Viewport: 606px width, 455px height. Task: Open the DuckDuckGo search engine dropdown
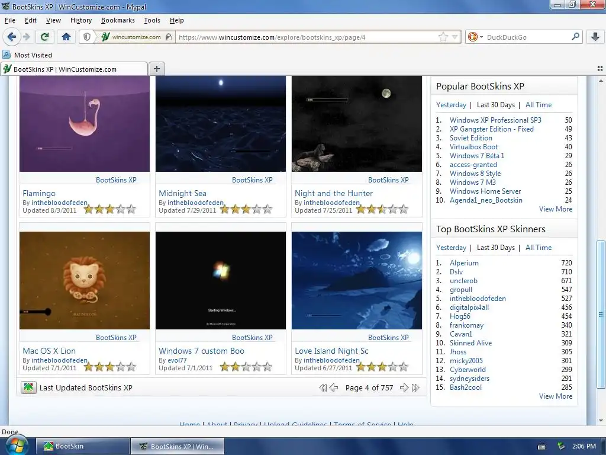pos(475,37)
